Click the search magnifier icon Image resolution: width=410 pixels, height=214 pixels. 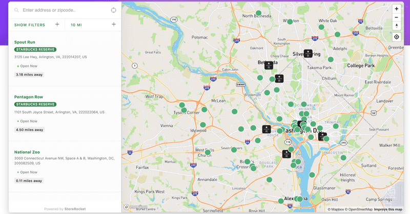16,10
